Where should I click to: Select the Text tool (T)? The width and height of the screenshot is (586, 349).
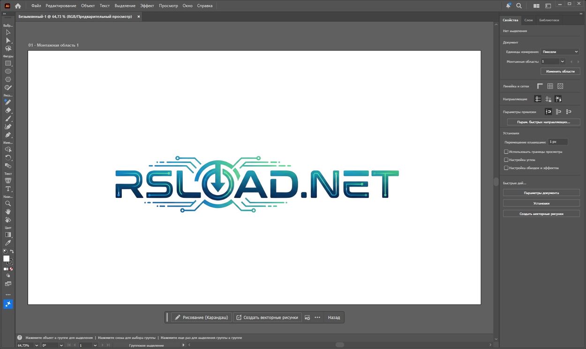[x=8, y=189]
